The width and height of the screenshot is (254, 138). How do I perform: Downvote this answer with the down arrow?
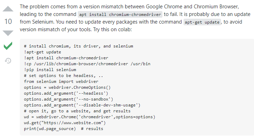pos(8,33)
